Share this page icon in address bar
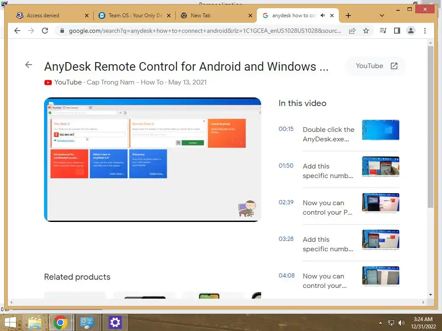442x331 pixels. tap(352, 31)
